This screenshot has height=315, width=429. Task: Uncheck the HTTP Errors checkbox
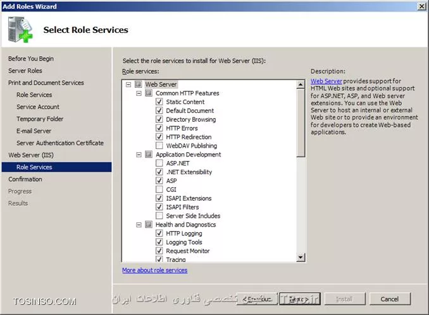[159, 128]
